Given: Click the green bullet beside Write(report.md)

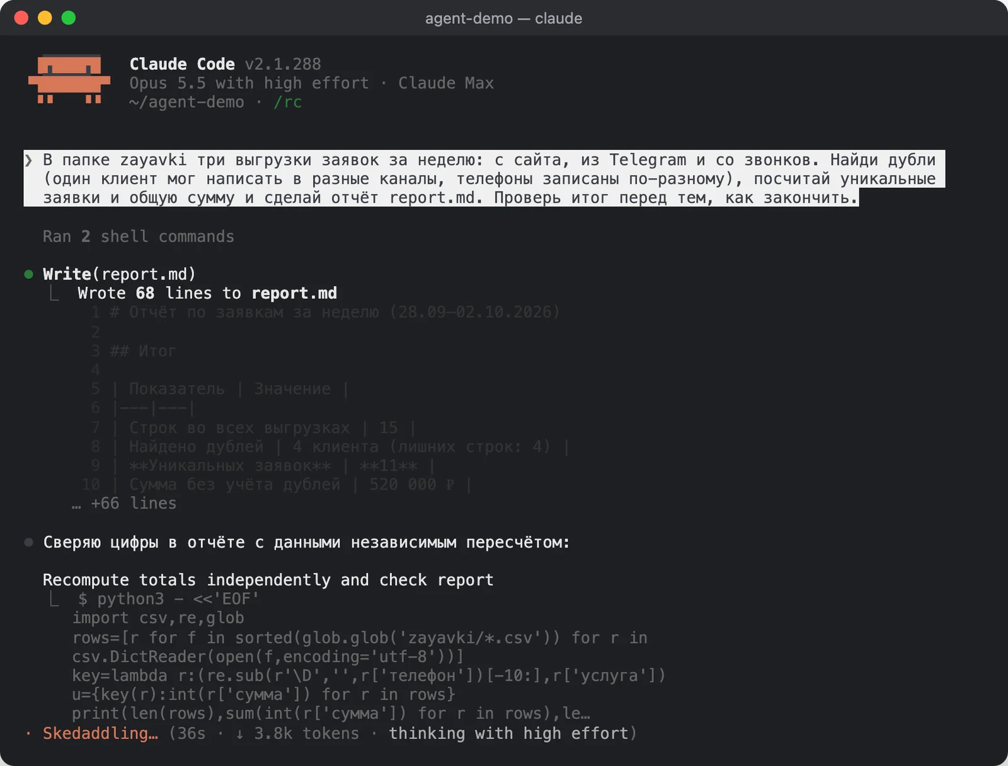Looking at the screenshot, I should pyautogui.click(x=28, y=274).
